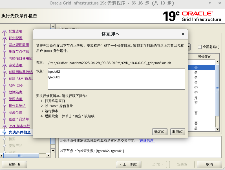Open the 网格即插即用 step
The height and width of the screenshot is (170, 225).
tap(19, 45)
